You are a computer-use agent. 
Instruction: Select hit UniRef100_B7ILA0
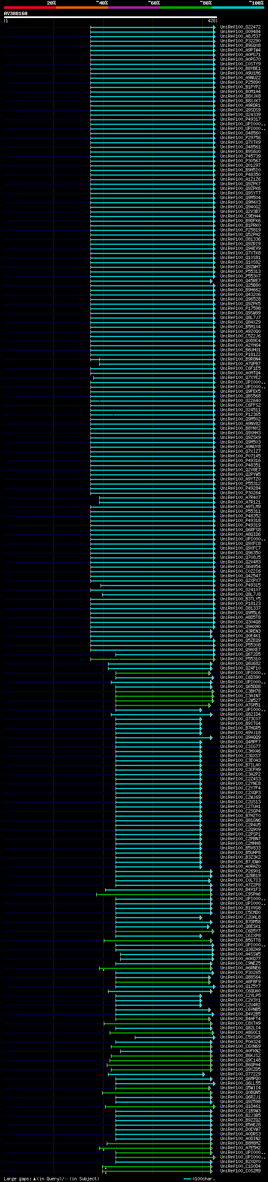pos(240,764)
